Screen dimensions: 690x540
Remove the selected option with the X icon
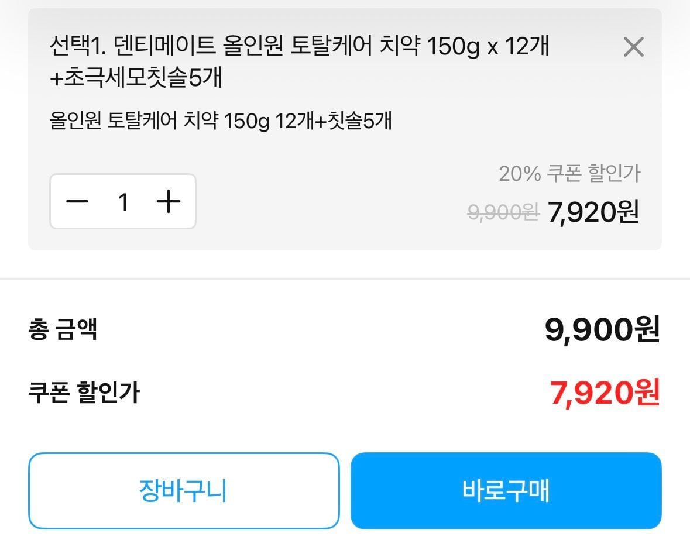tap(633, 47)
